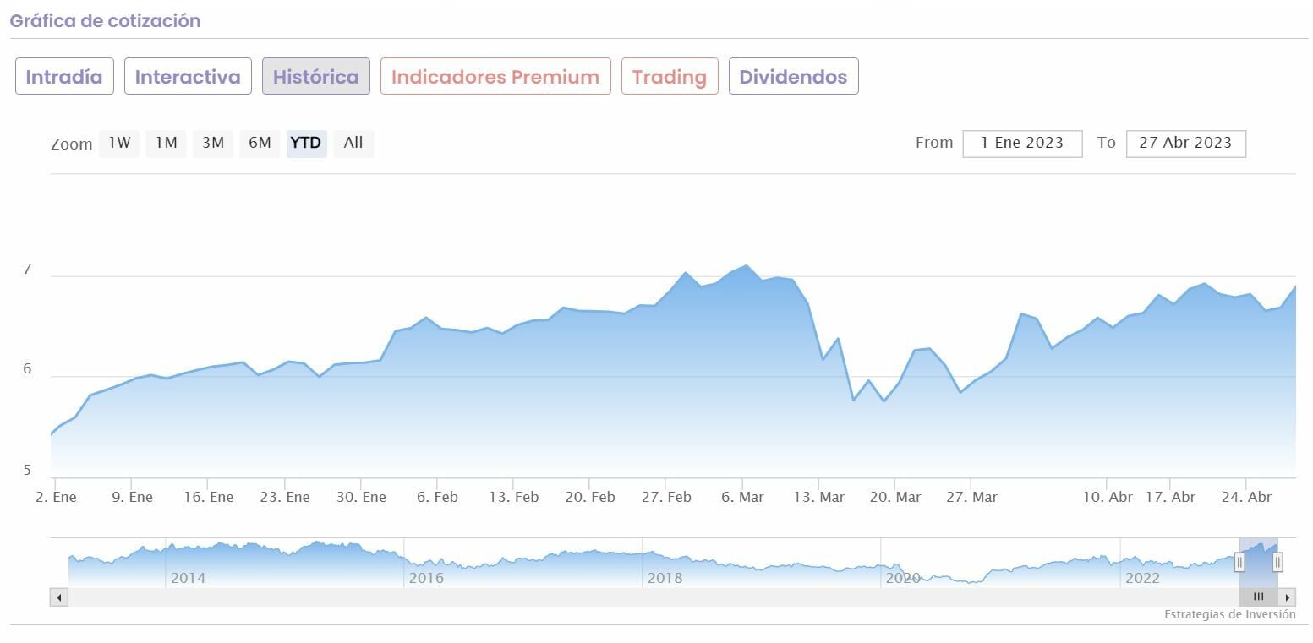Open the Estrategias de Inversión credit link
Screen dimensions: 1313x643
pos(1229,614)
